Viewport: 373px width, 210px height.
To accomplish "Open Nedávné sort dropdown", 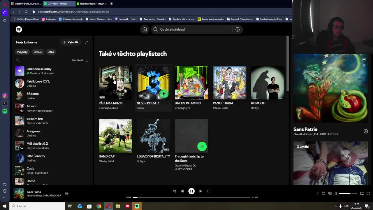I will pos(80,60).
